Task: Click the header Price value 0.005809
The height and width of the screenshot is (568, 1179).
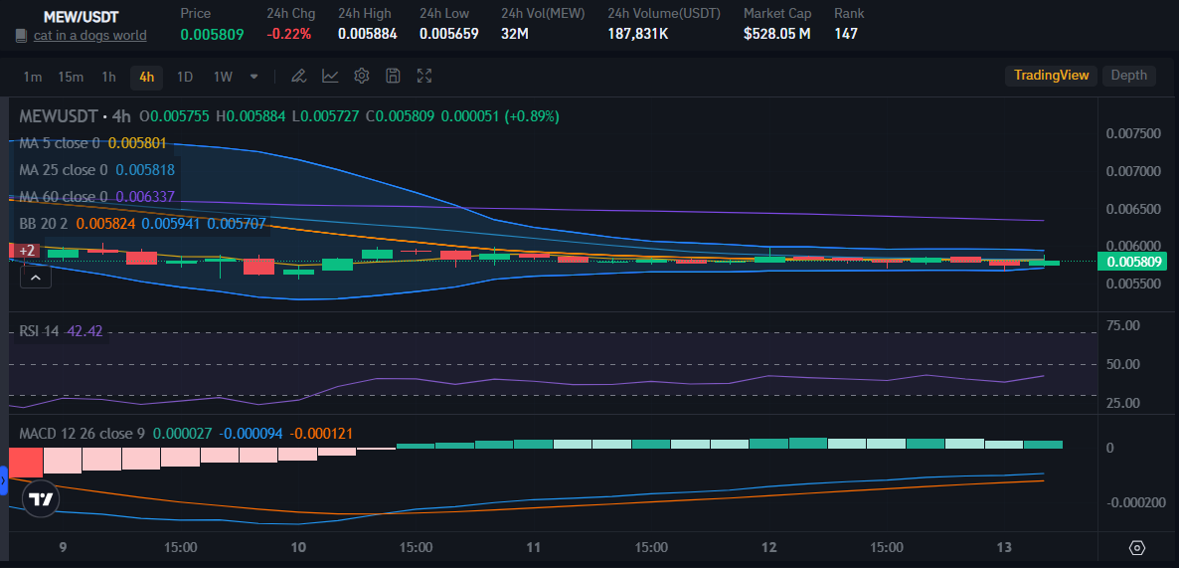Action: pyautogui.click(x=212, y=34)
